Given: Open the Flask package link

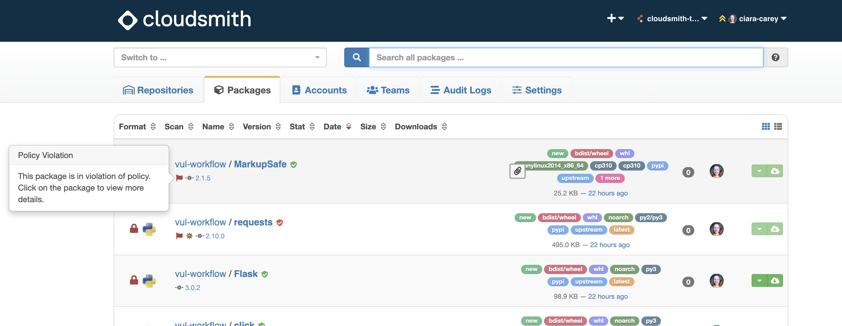Looking at the screenshot, I should (245, 274).
